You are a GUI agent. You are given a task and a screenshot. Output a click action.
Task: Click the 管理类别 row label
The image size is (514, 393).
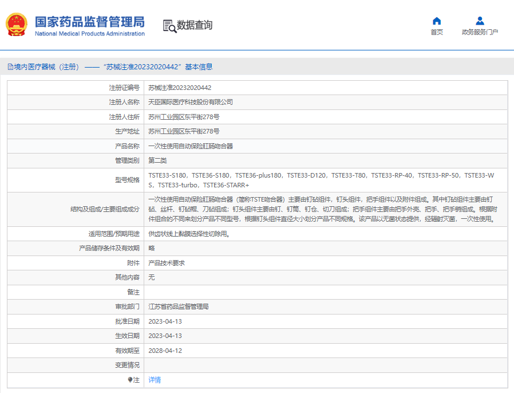127,160
